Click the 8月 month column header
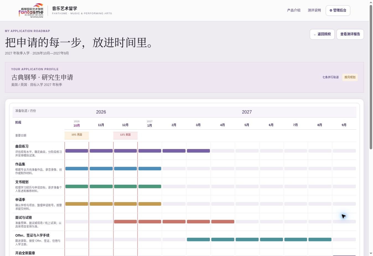This screenshot has height=256, width=373. 320,125
